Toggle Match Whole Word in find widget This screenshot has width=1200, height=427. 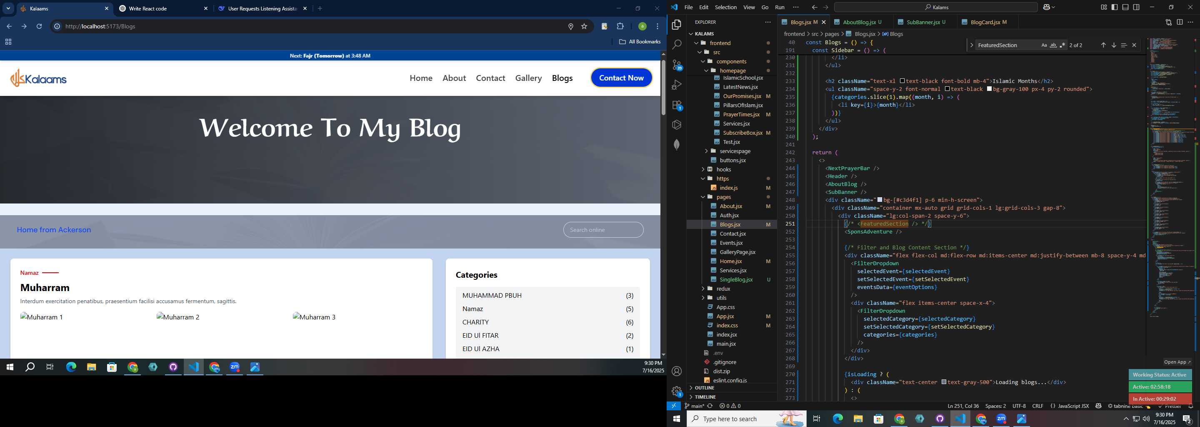[1053, 45]
